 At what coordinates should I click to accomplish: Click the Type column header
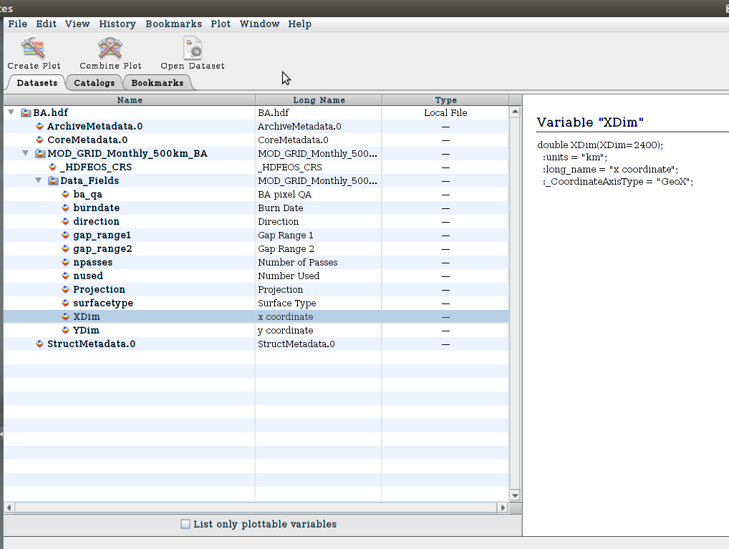tap(445, 100)
